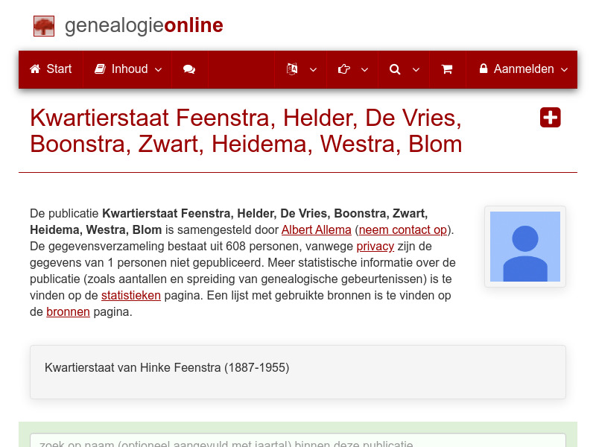Open the speech-bubble comments icon
596x447 pixels.
click(189, 69)
